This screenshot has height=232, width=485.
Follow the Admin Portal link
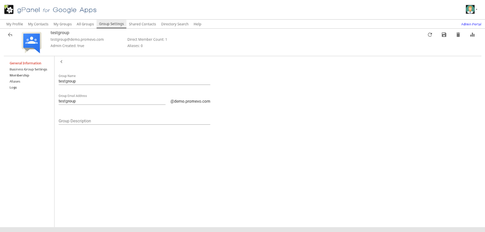pyautogui.click(x=471, y=24)
